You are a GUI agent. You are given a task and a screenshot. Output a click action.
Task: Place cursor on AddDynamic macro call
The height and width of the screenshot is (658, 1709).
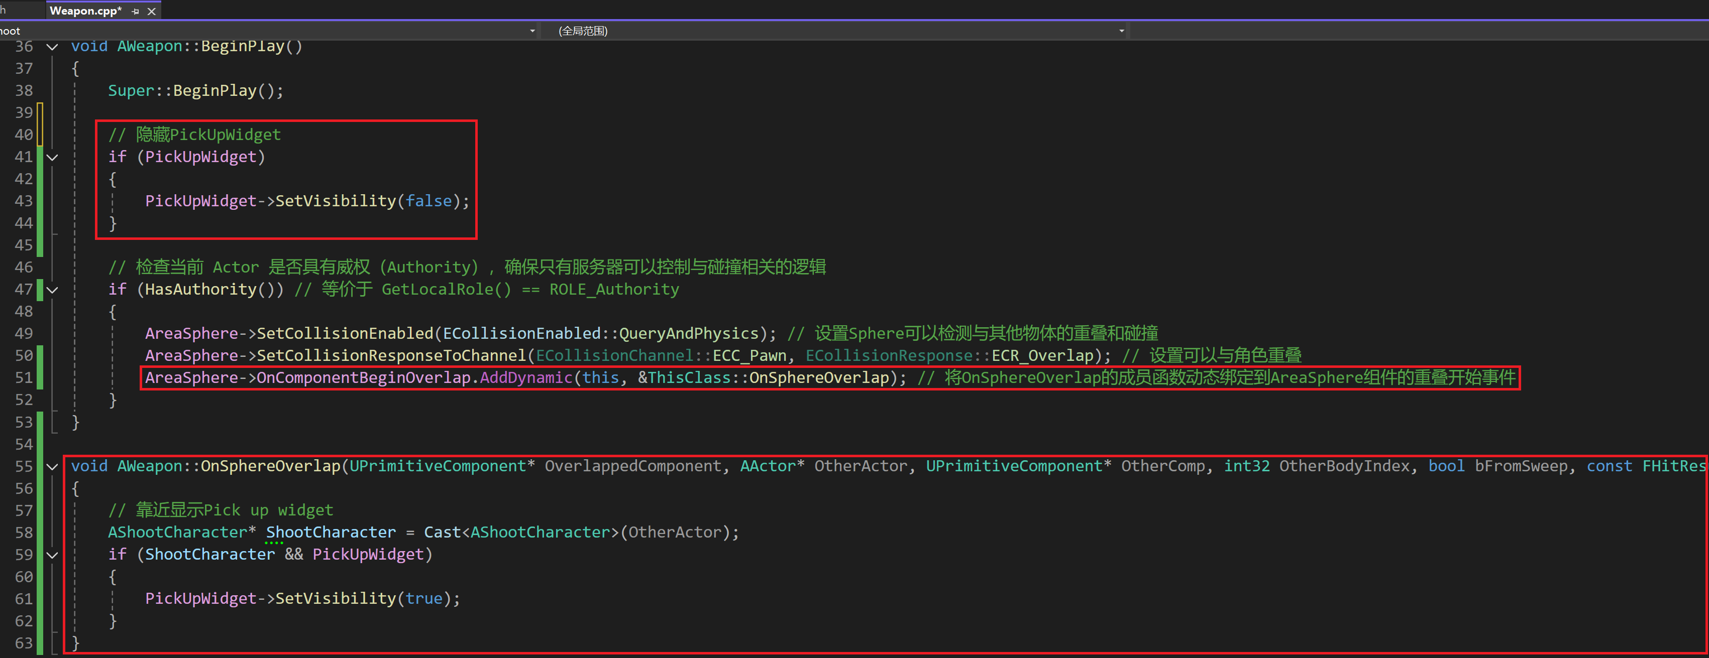pyautogui.click(x=525, y=378)
